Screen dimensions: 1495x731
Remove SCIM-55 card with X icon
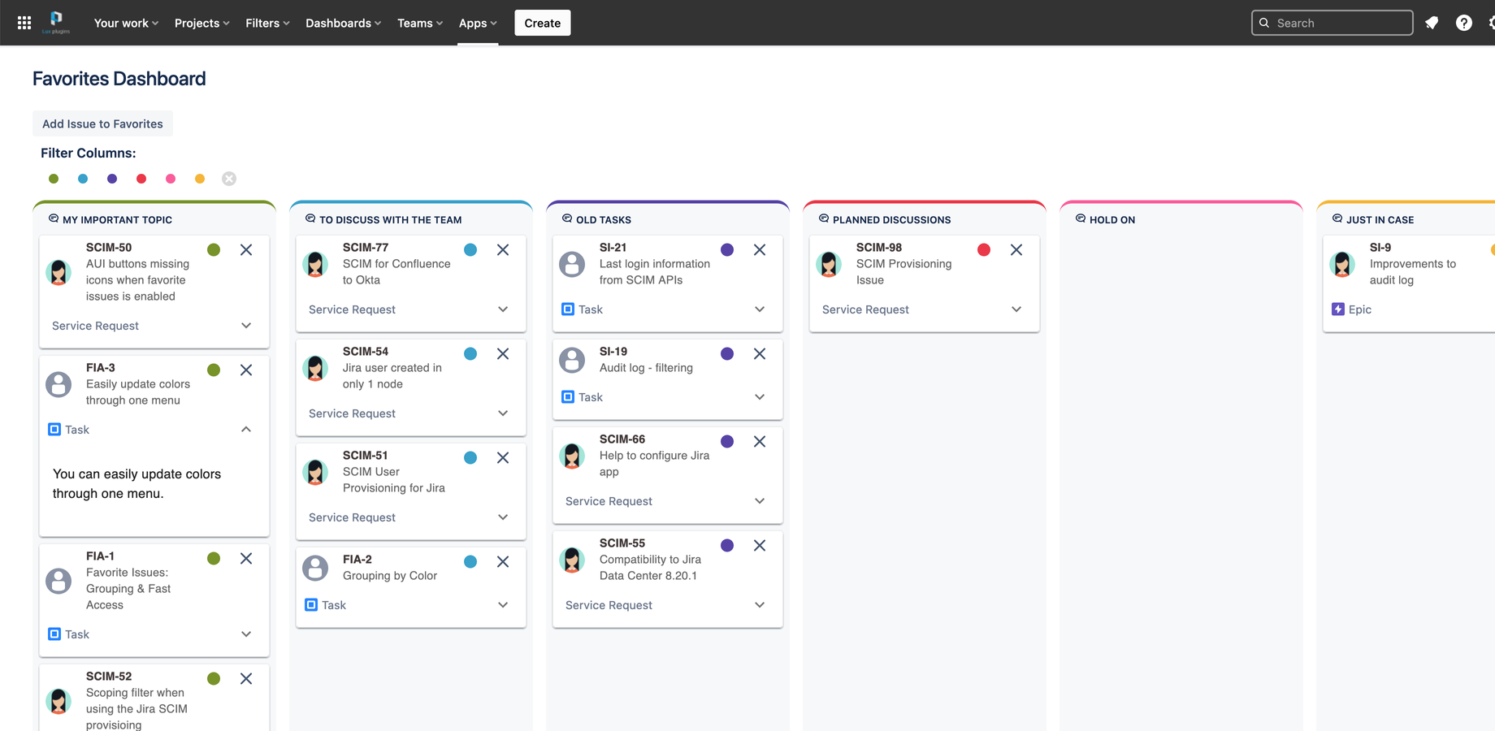point(760,546)
